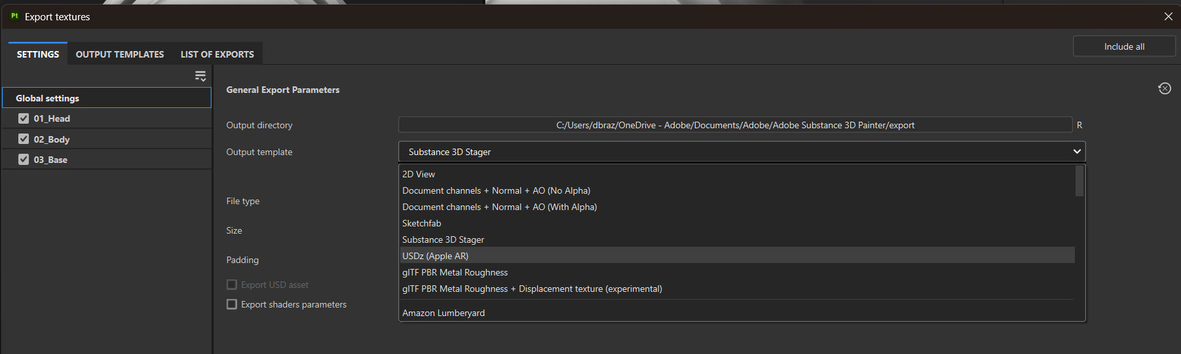Click the File type label

click(x=243, y=201)
